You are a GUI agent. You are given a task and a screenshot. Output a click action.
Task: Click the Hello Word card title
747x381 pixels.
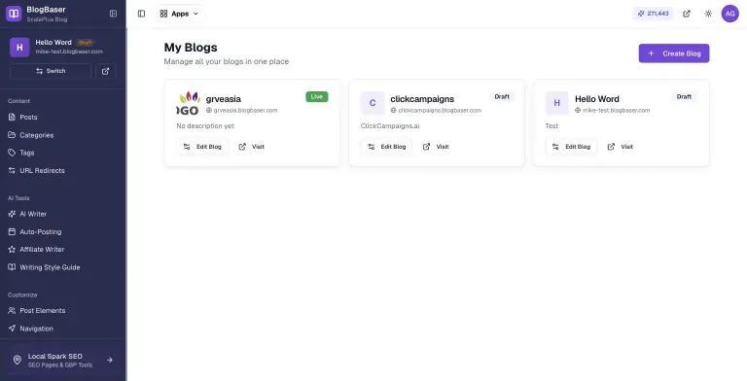(x=597, y=99)
